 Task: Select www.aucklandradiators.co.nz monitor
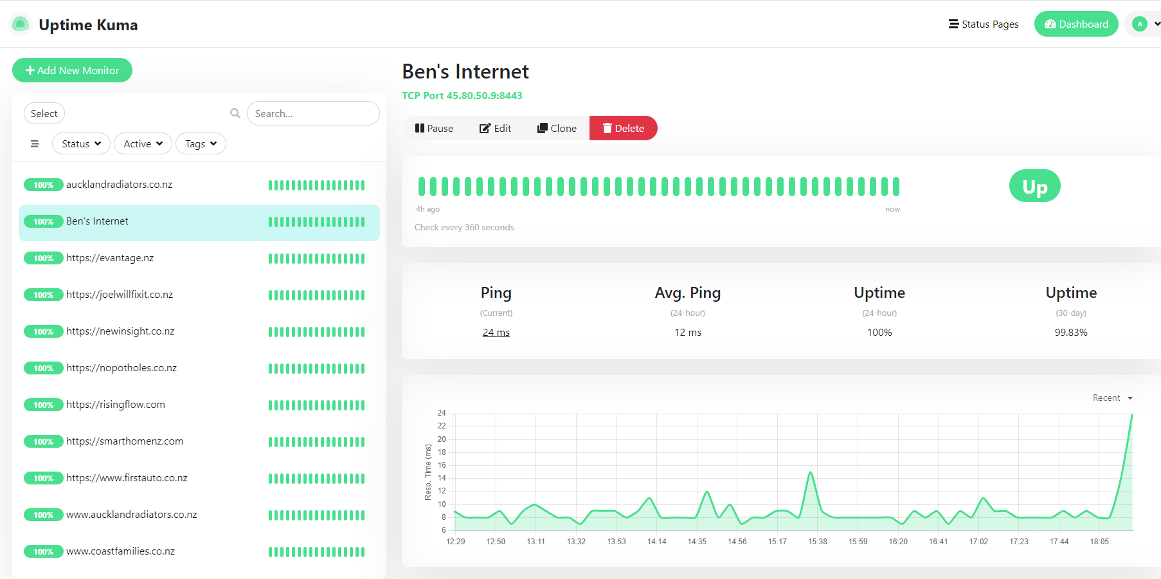[199, 515]
